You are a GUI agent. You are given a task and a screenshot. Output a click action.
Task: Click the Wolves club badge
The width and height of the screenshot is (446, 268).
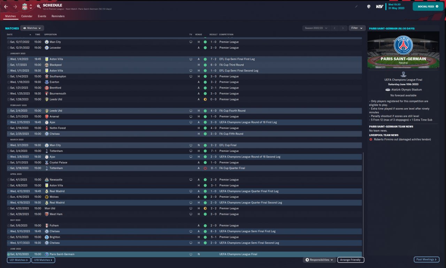pos(47,197)
